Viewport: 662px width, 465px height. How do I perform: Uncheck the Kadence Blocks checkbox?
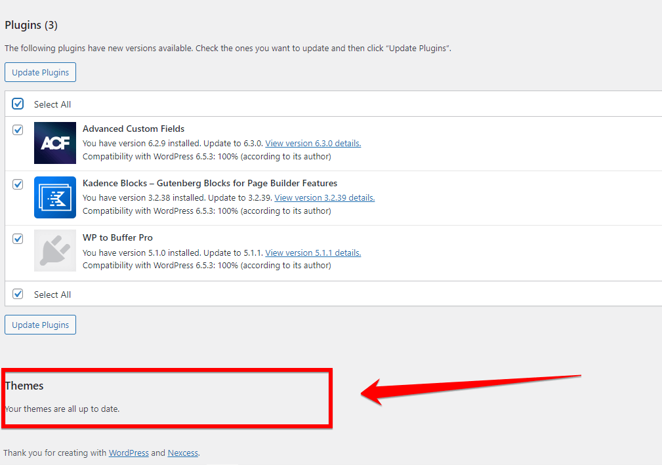point(18,184)
